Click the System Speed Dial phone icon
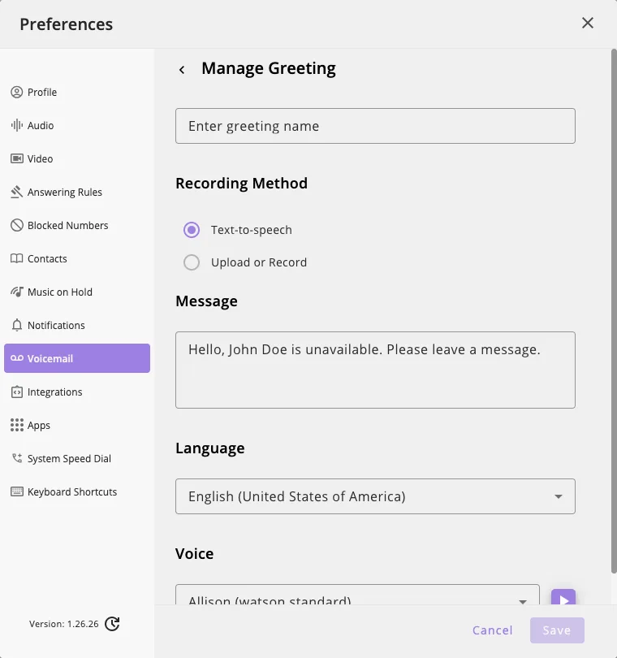617x658 pixels. [17, 458]
